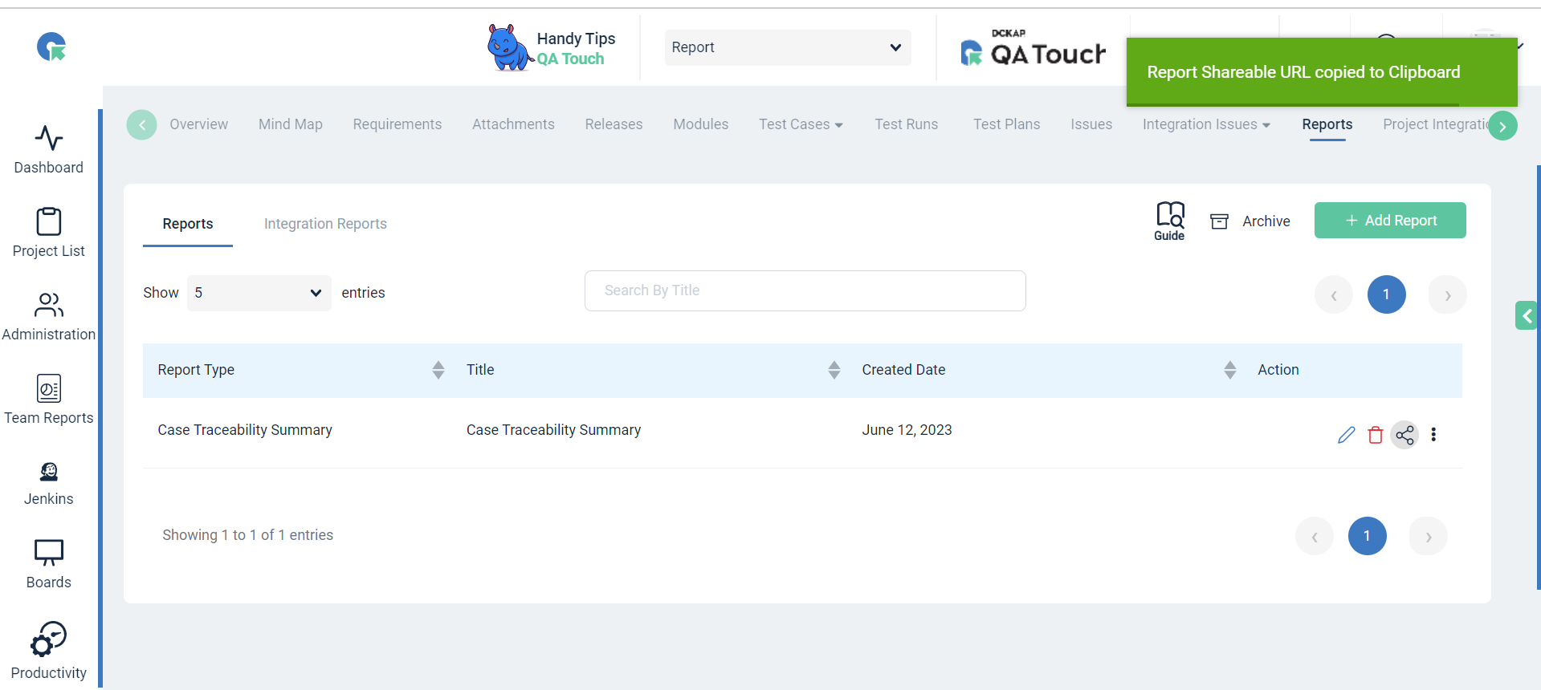This screenshot has height=690, width=1541.
Task: Go to previous page in bottom pagination
Action: tap(1315, 537)
